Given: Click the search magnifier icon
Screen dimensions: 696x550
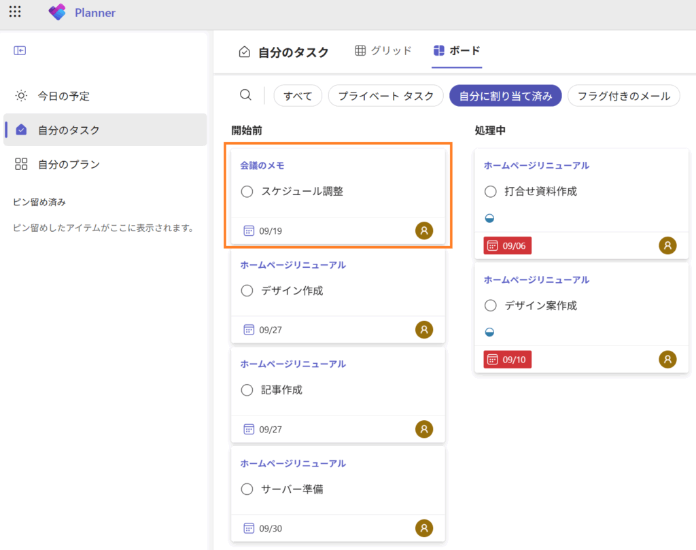Looking at the screenshot, I should click(x=245, y=95).
